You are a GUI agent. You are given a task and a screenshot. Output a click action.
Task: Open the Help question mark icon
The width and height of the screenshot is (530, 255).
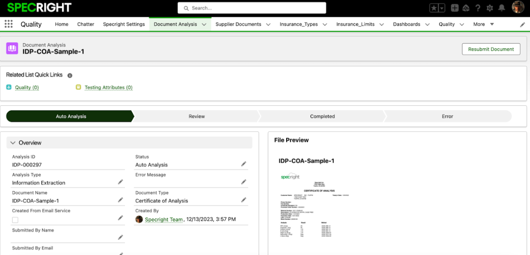tap(477, 8)
